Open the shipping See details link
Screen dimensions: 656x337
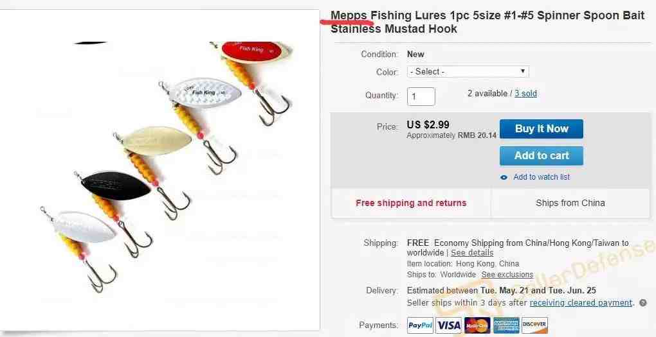point(472,253)
